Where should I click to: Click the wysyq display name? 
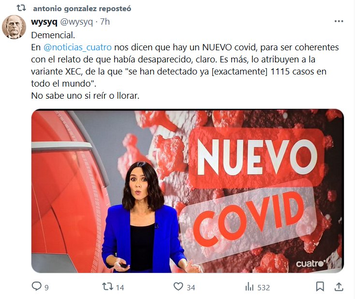pyautogui.click(x=44, y=22)
